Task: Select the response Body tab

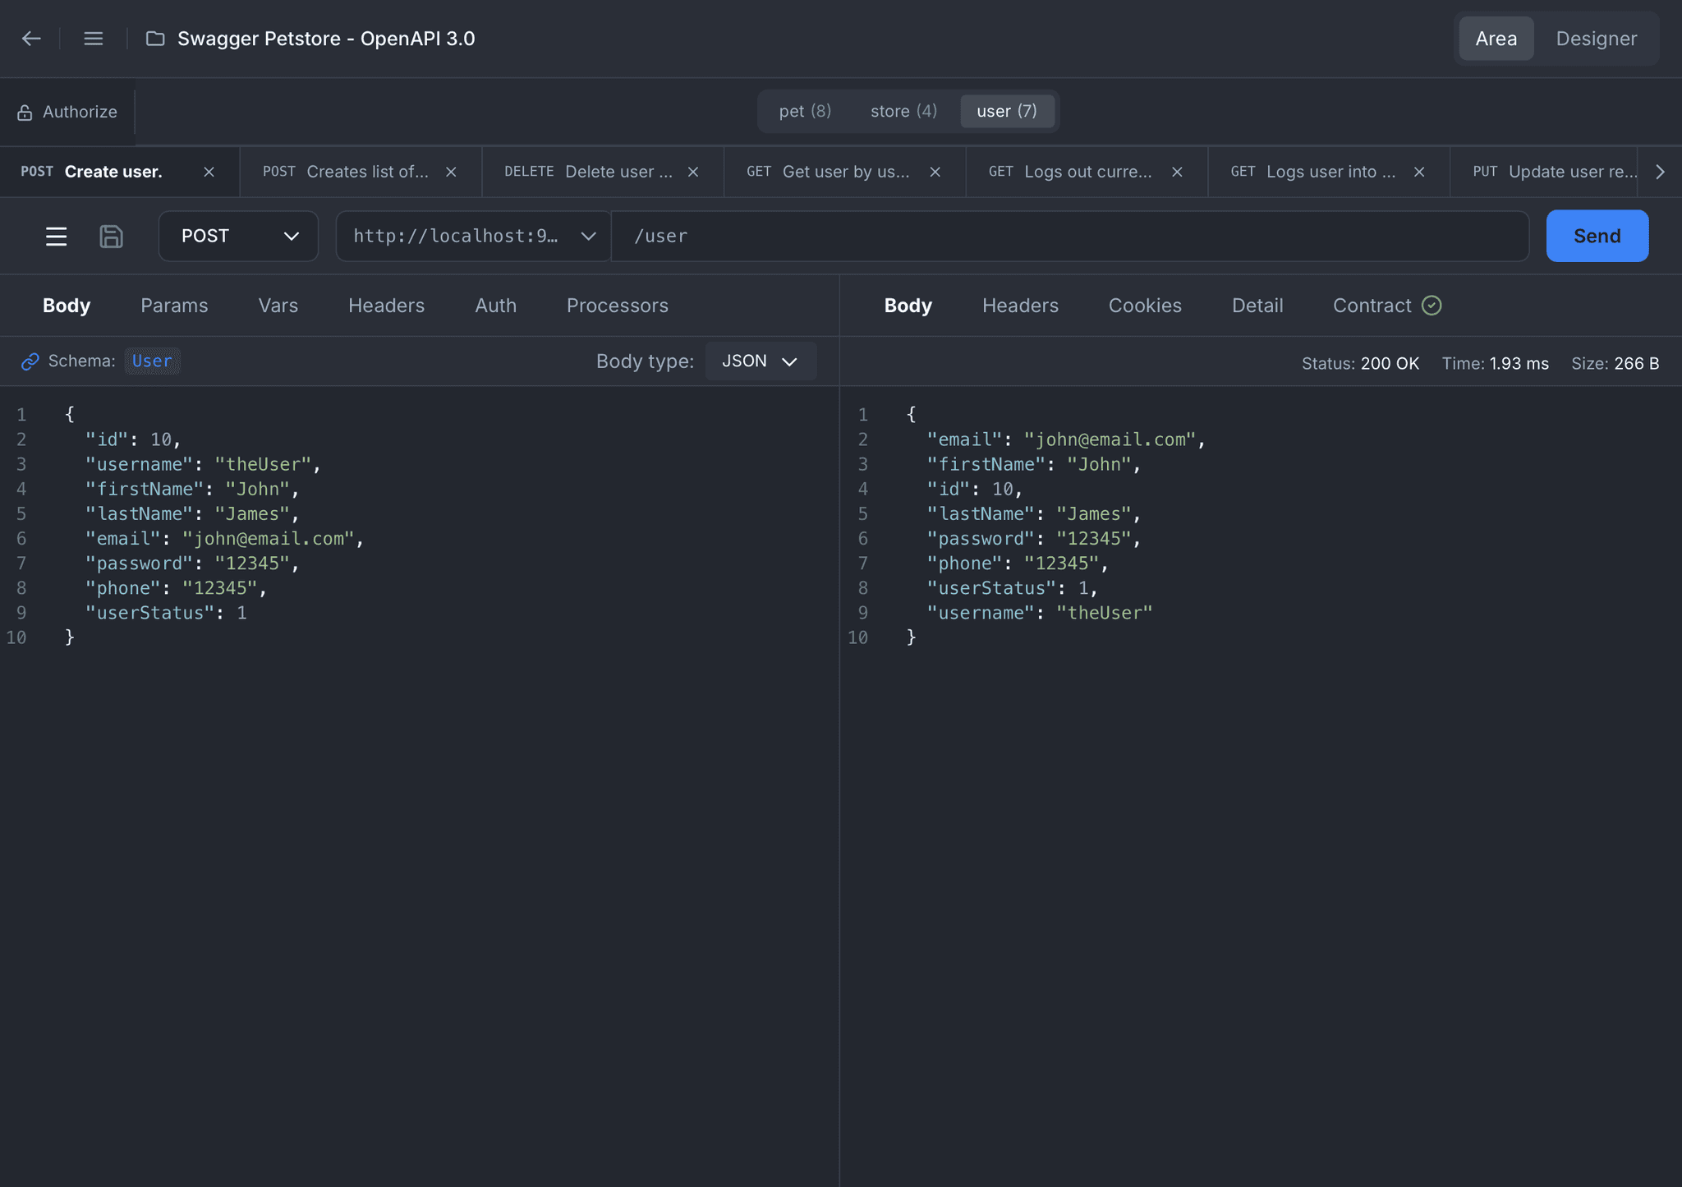Action: (908, 306)
